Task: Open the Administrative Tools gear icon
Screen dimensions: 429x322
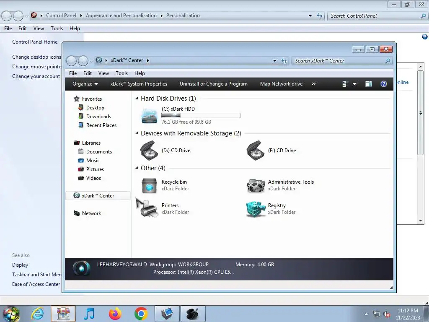Action: [256, 185]
